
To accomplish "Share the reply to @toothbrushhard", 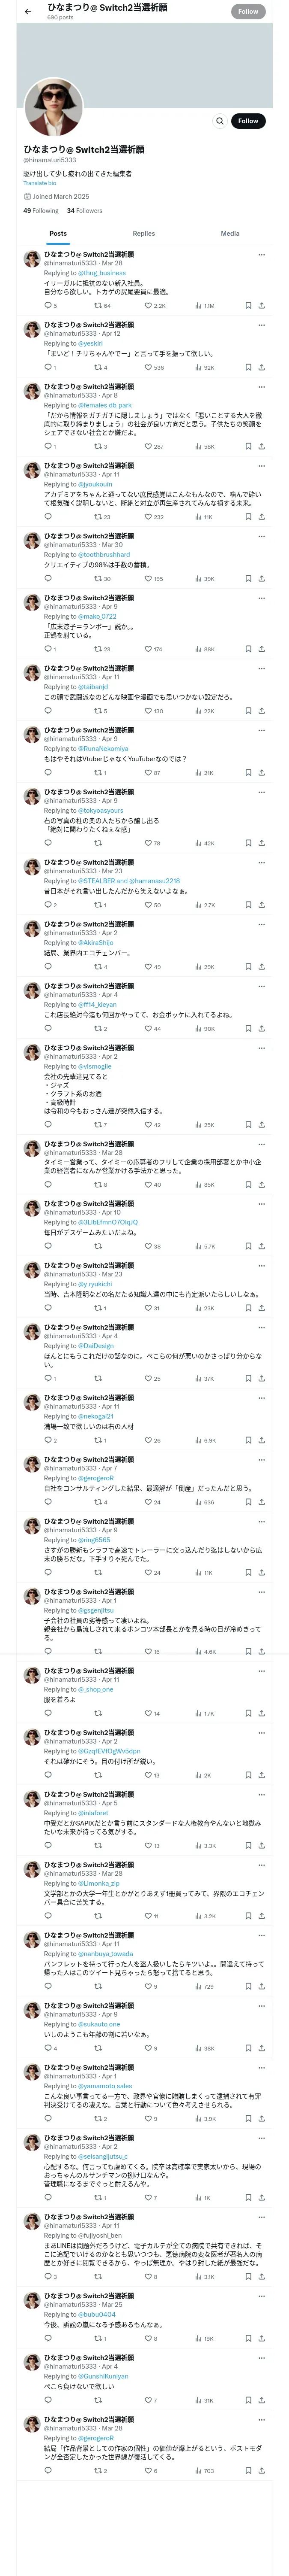I will [261, 579].
